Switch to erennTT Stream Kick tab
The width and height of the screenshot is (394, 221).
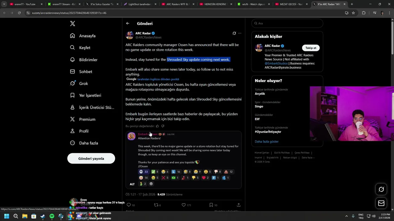[x=64, y=4]
